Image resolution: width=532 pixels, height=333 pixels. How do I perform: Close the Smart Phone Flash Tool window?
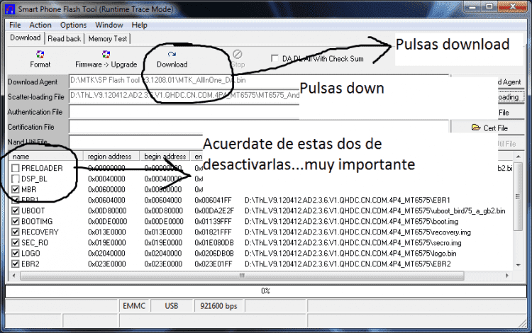[512, 6]
